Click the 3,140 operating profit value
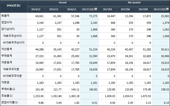 coord(40,23)
